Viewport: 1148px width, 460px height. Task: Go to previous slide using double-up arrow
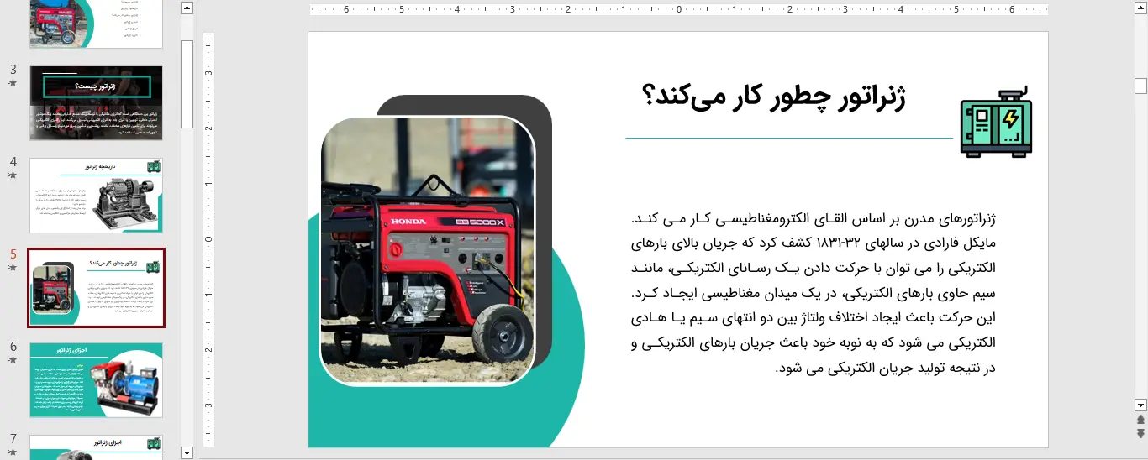tap(1140, 419)
